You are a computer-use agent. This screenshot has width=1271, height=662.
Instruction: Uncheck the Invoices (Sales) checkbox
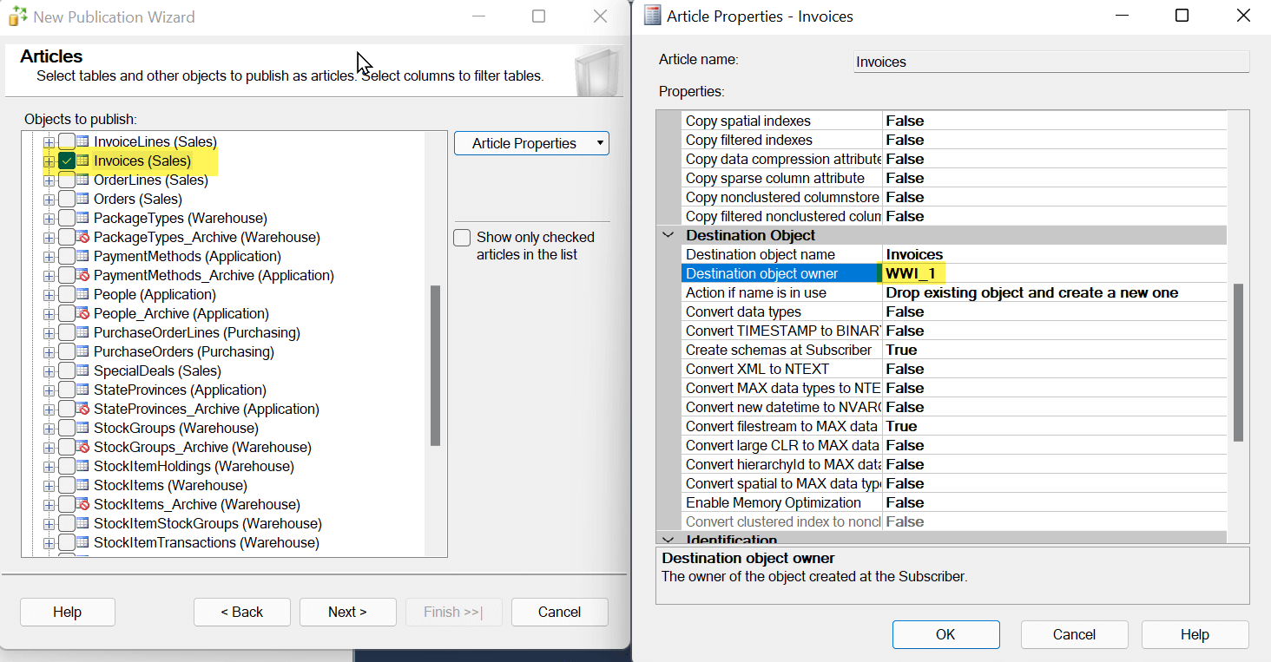click(67, 161)
